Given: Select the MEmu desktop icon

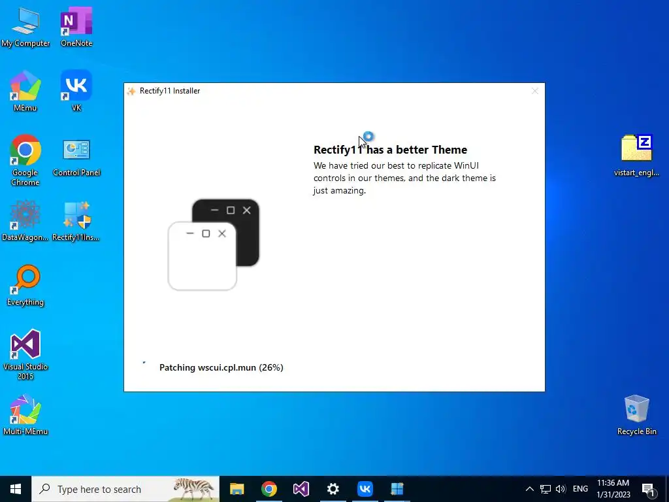Looking at the screenshot, I should tap(25, 92).
